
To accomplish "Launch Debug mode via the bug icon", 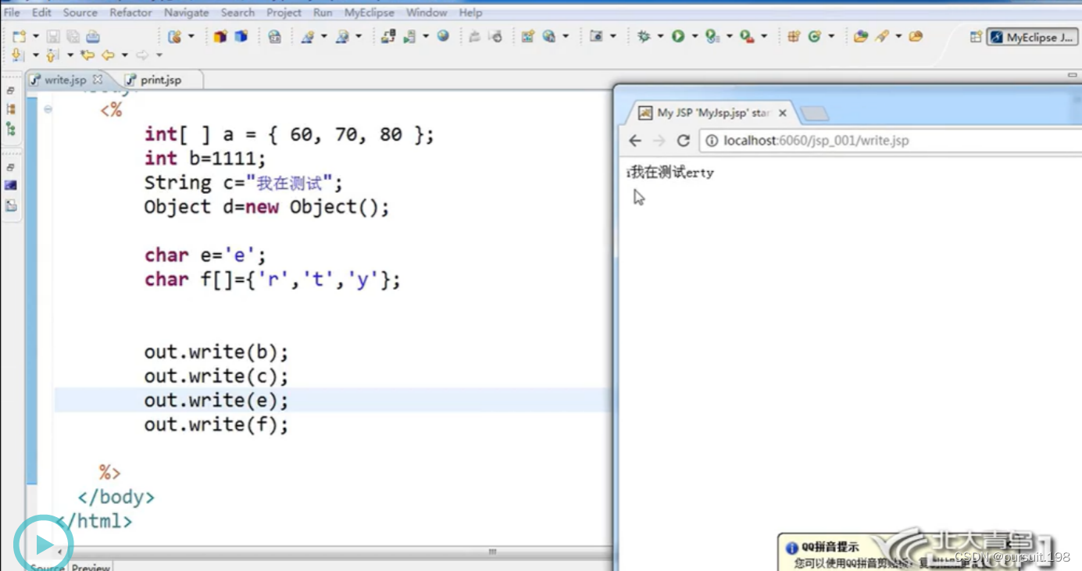I will (x=643, y=36).
